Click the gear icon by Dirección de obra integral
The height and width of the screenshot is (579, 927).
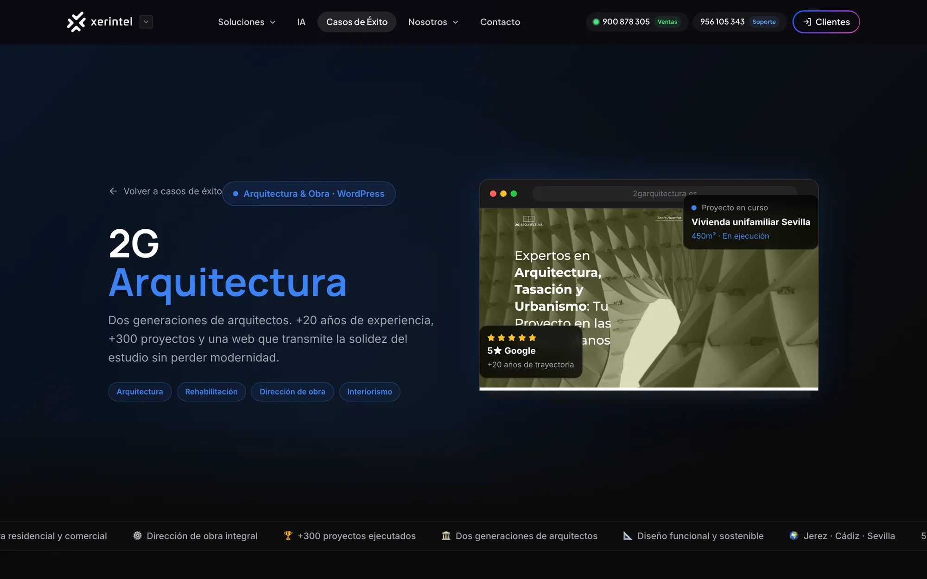138,535
